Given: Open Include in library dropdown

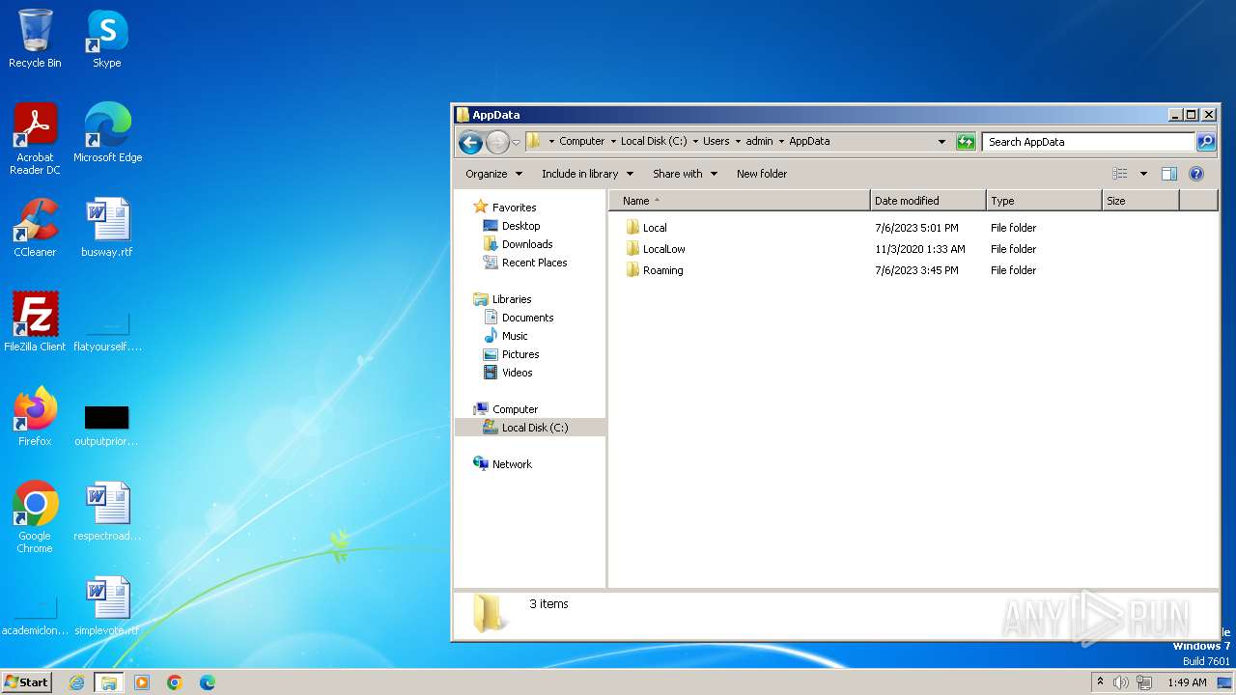Looking at the screenshot, I should [587, 174].
